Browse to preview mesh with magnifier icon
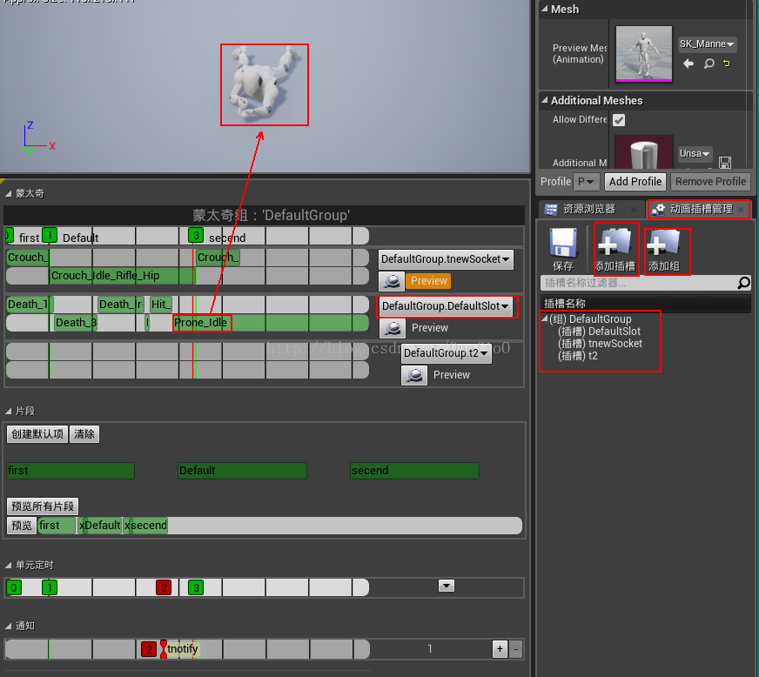Viewport: 759px width, 677px height. pos(709,64)
